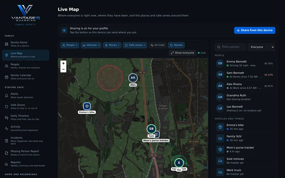Click the red safe zone circle on the map

point(110,78)
